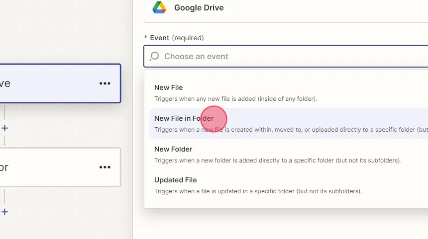Click the 'Triggers when a new folder is added' description
This screenshot has width=428, height=239.
point(278,160)
